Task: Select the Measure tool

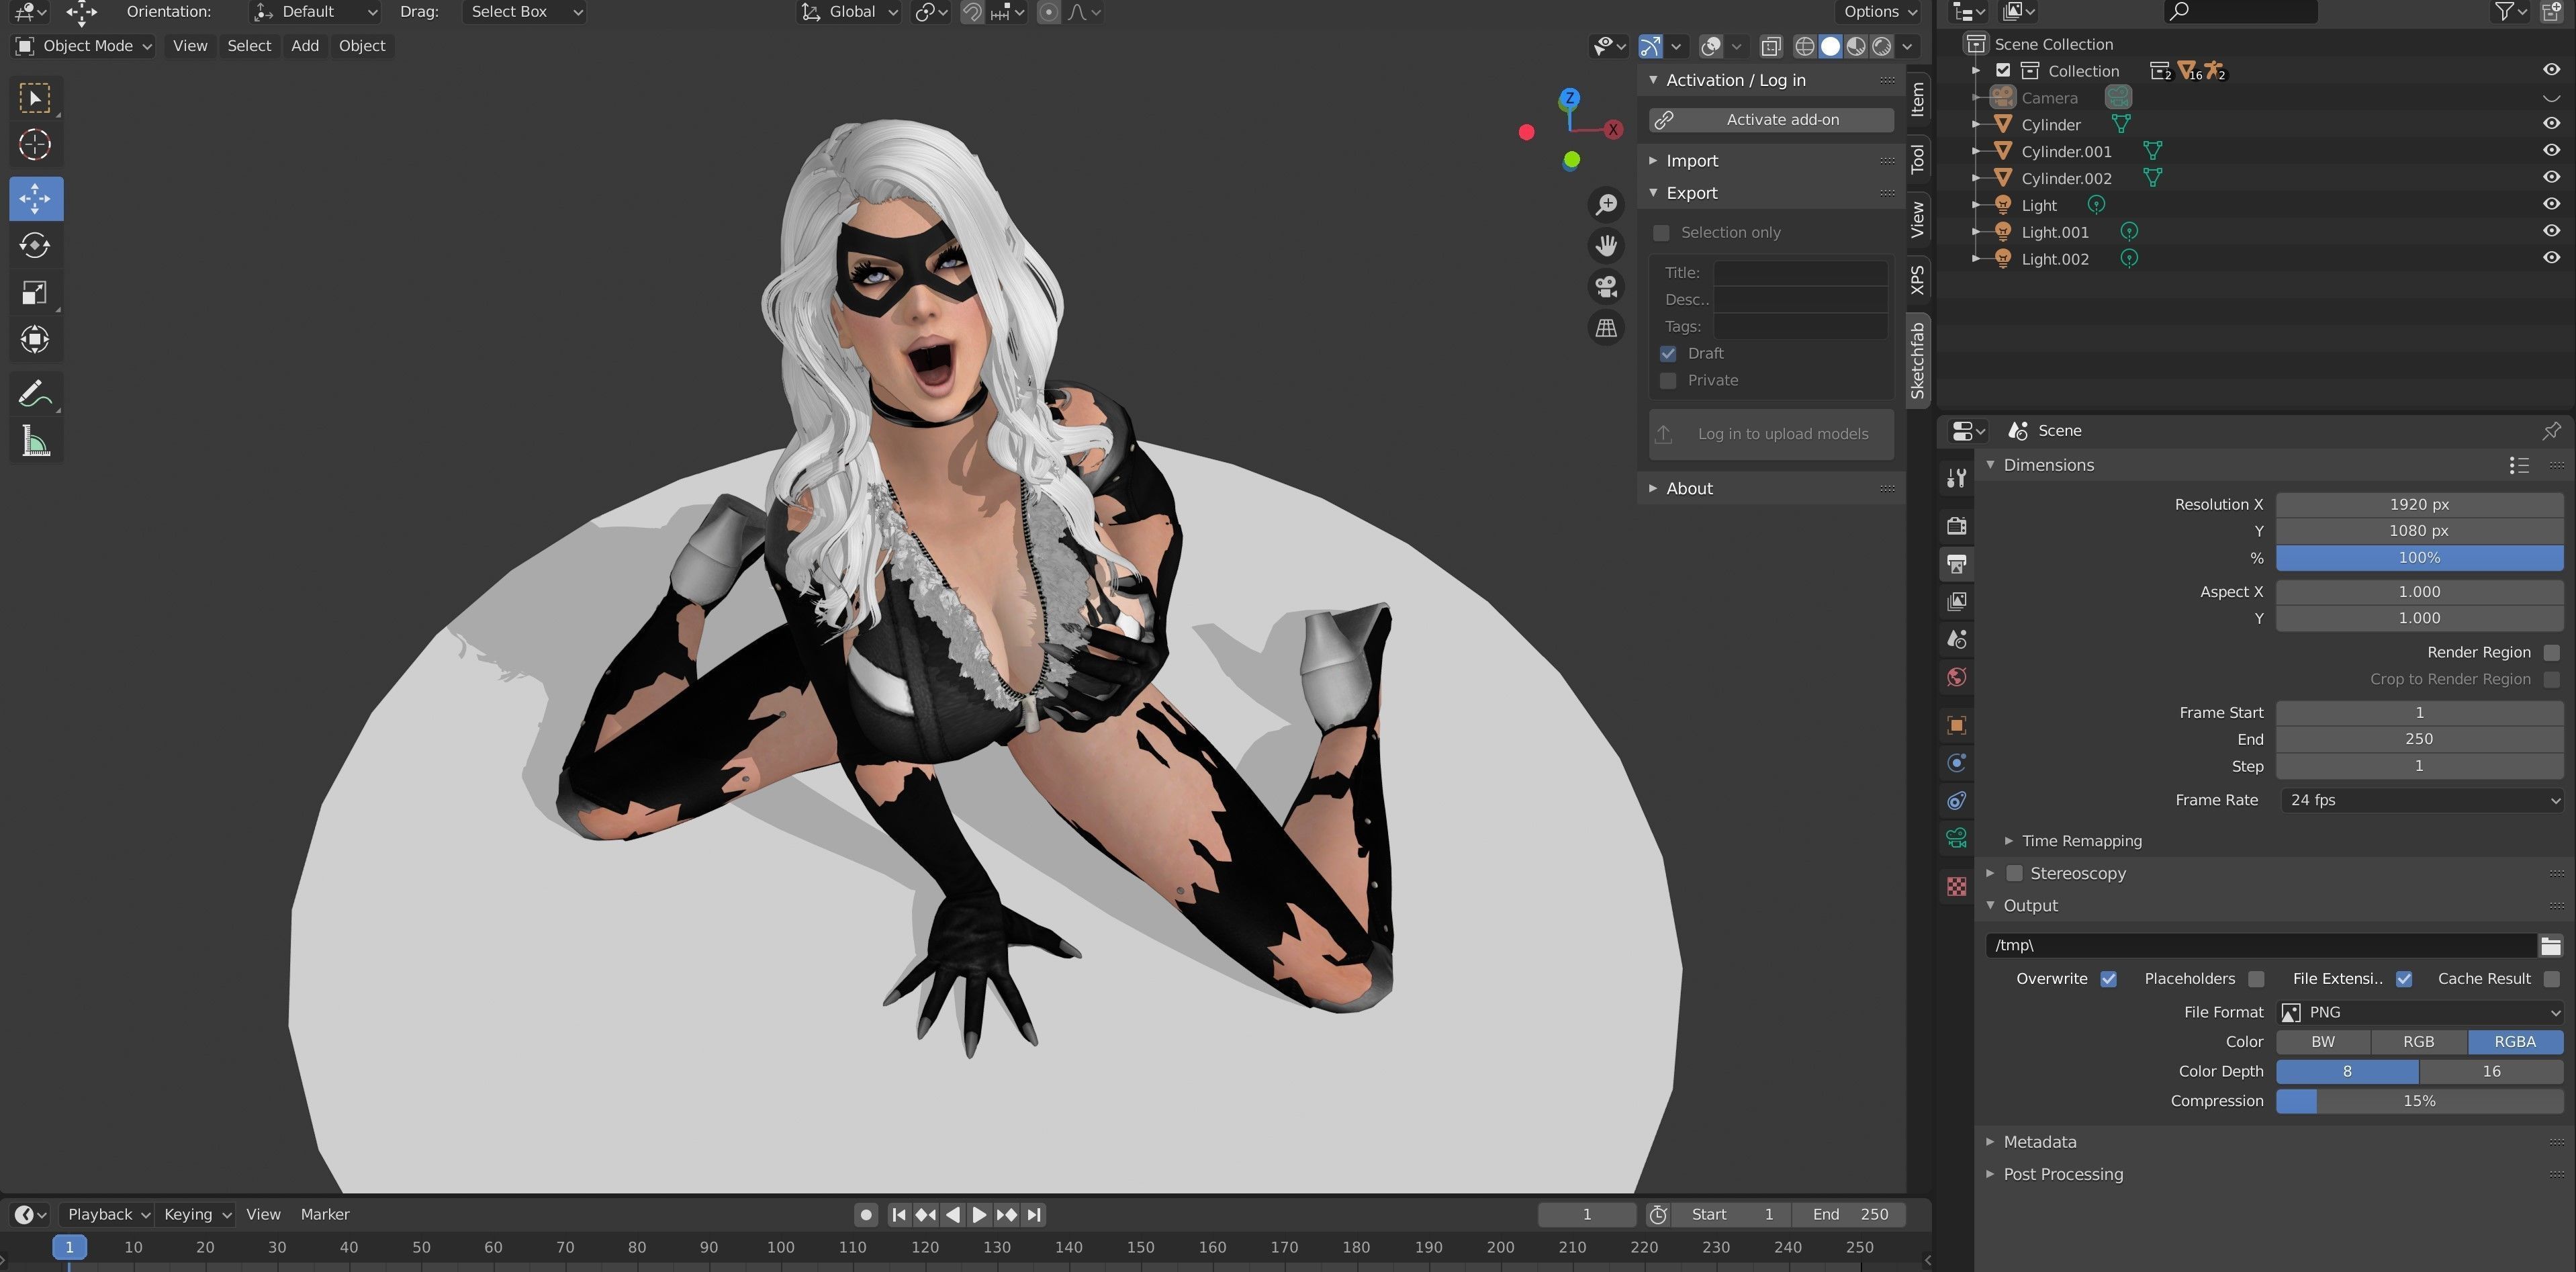Action: point(35,441)
